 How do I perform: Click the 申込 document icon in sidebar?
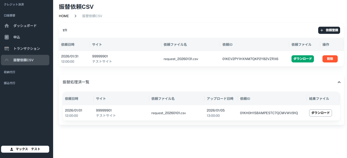7,37
